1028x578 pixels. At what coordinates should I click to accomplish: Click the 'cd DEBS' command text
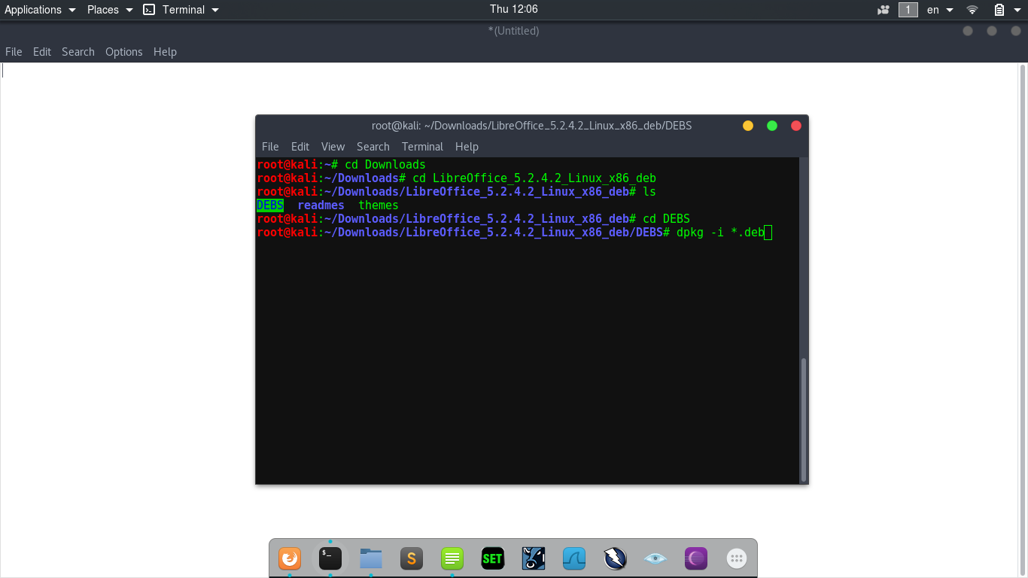[x=666, y=219]
